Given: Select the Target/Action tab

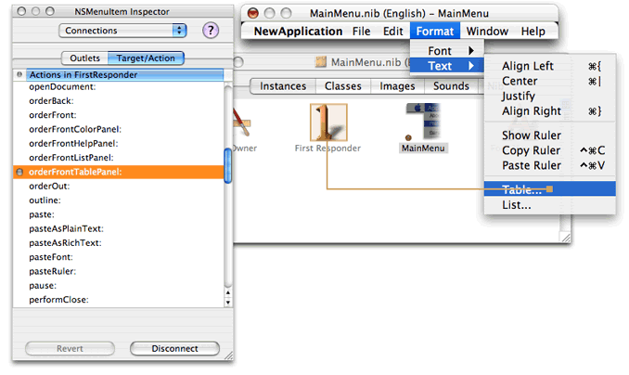Looking at the screenshot, I should [x=146, y=58].
